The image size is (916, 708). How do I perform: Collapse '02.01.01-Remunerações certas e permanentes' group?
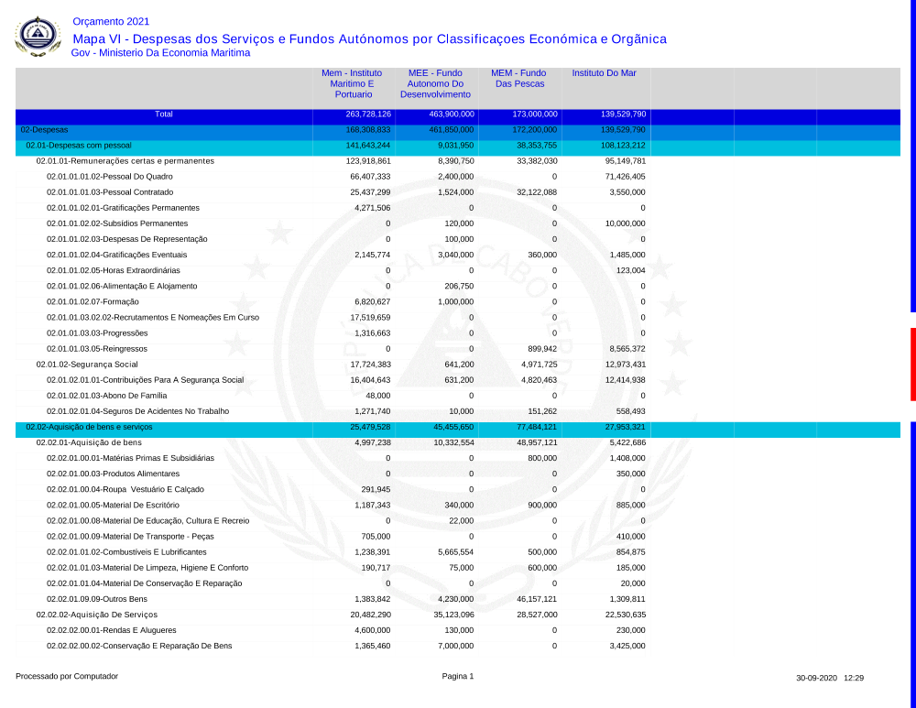pos(125,161)
